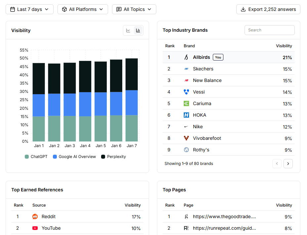
Task: Toggle Perplexity series in chart legend
Action: tap(113, 157)
